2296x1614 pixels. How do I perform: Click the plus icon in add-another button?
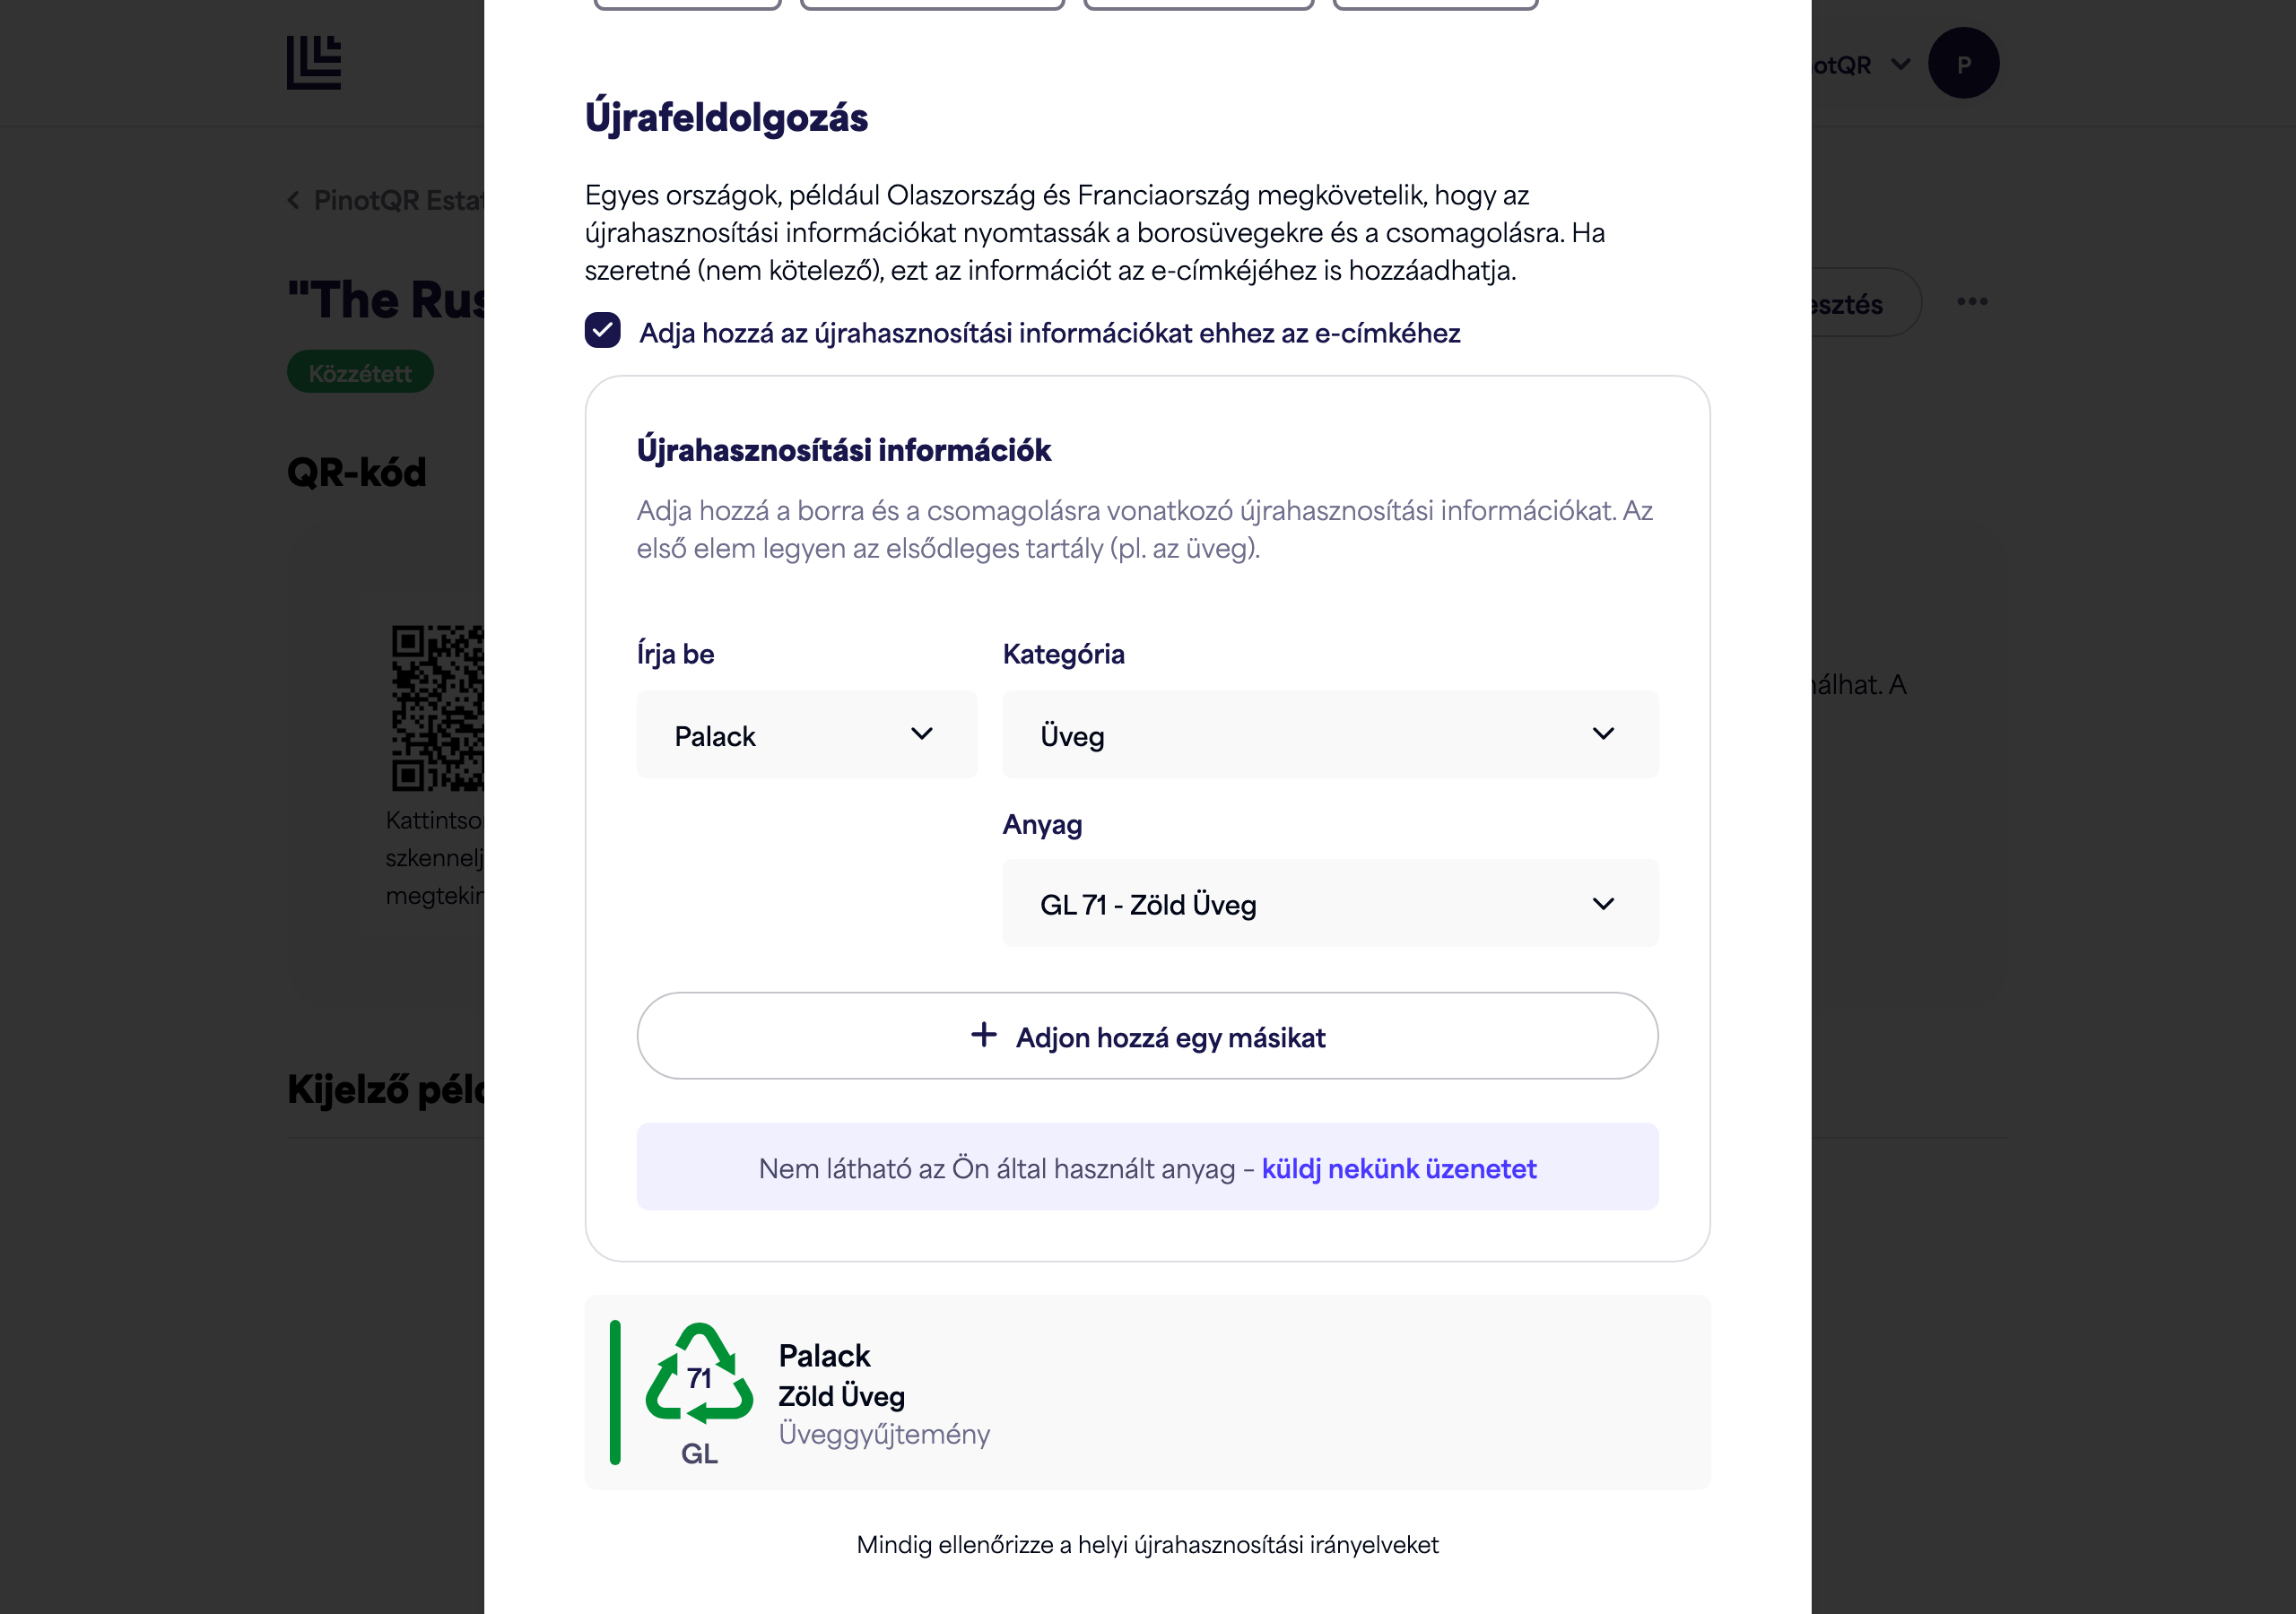point(984,1035)
